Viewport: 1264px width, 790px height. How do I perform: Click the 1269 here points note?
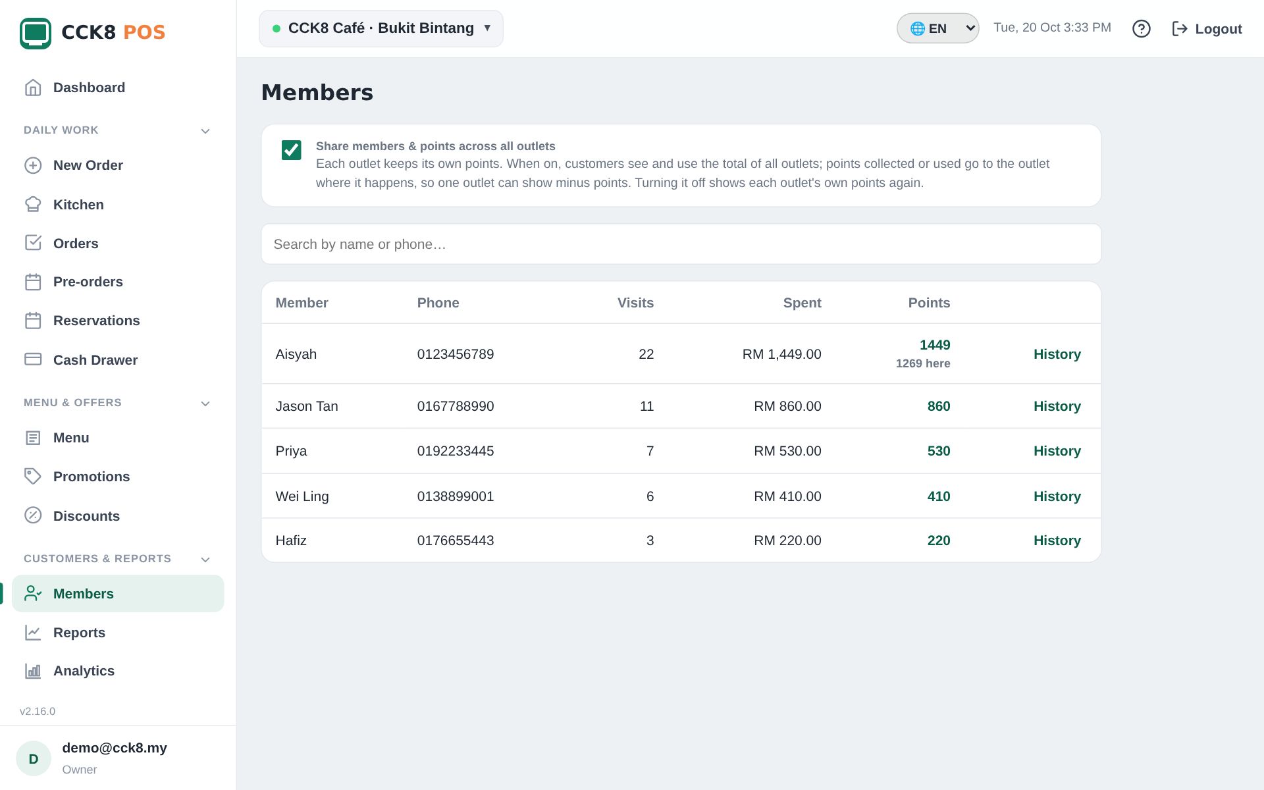click(923, 363)
